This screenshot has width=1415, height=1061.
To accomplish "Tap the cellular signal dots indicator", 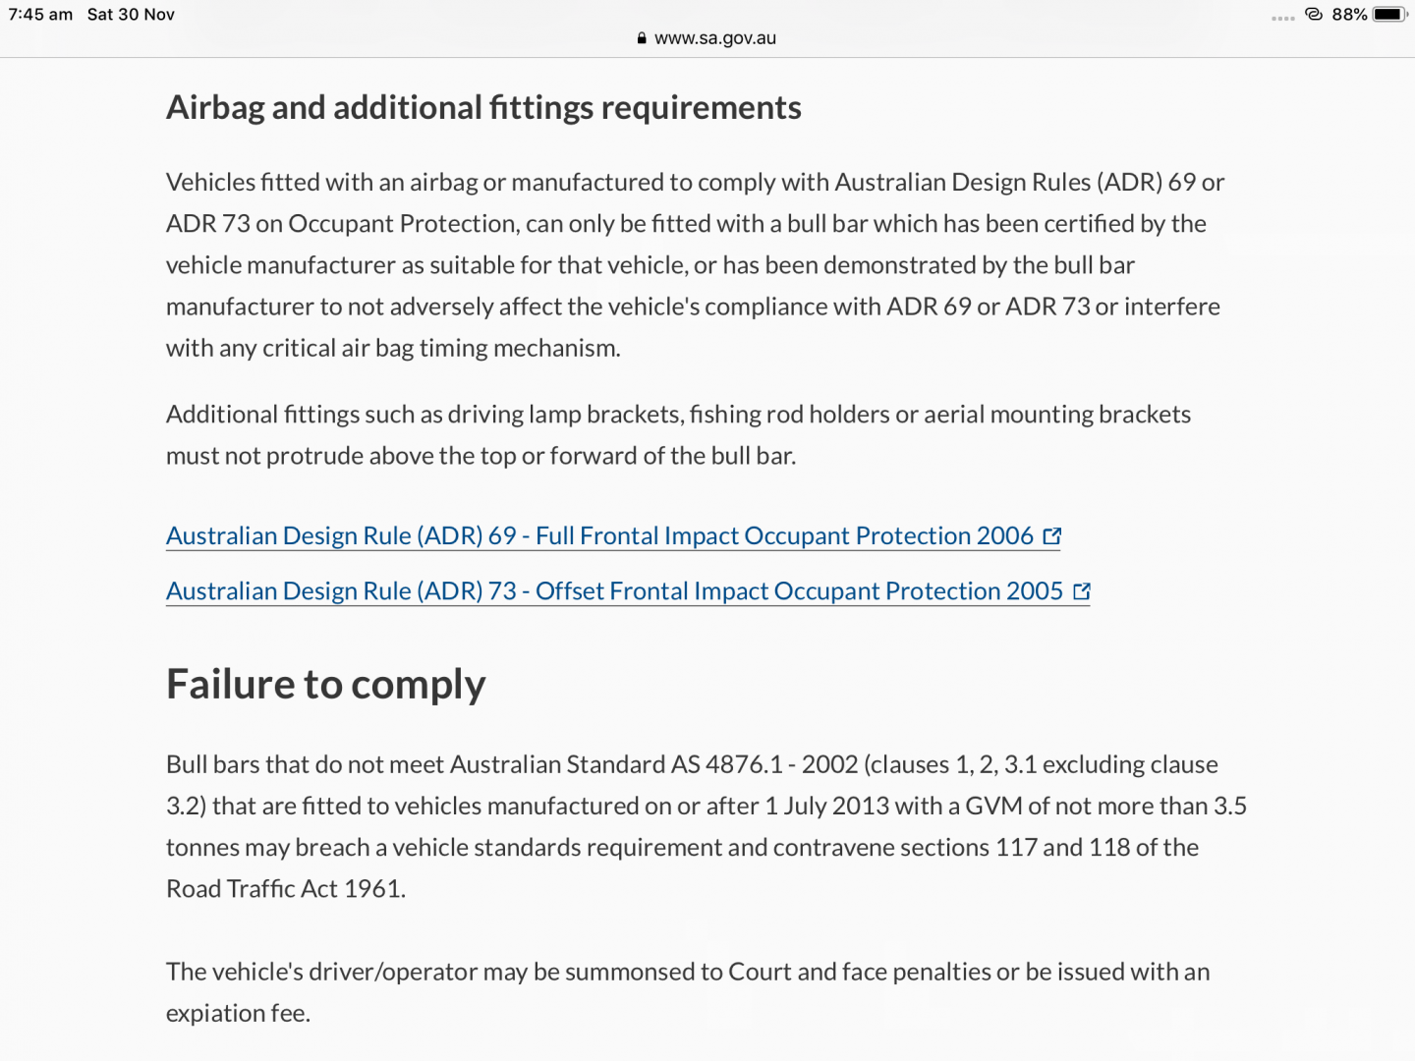I will click(1282, 18).
